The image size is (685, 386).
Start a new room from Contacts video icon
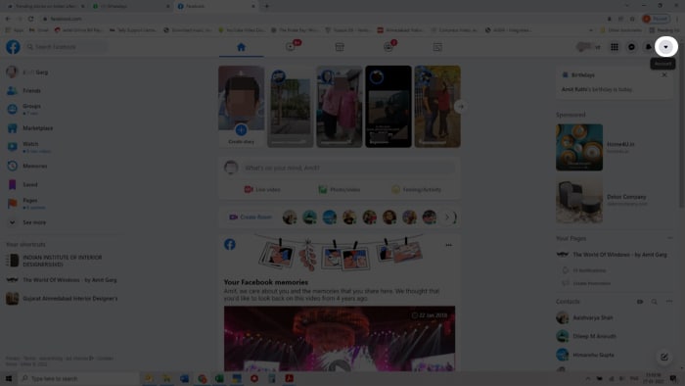[640, 302]
